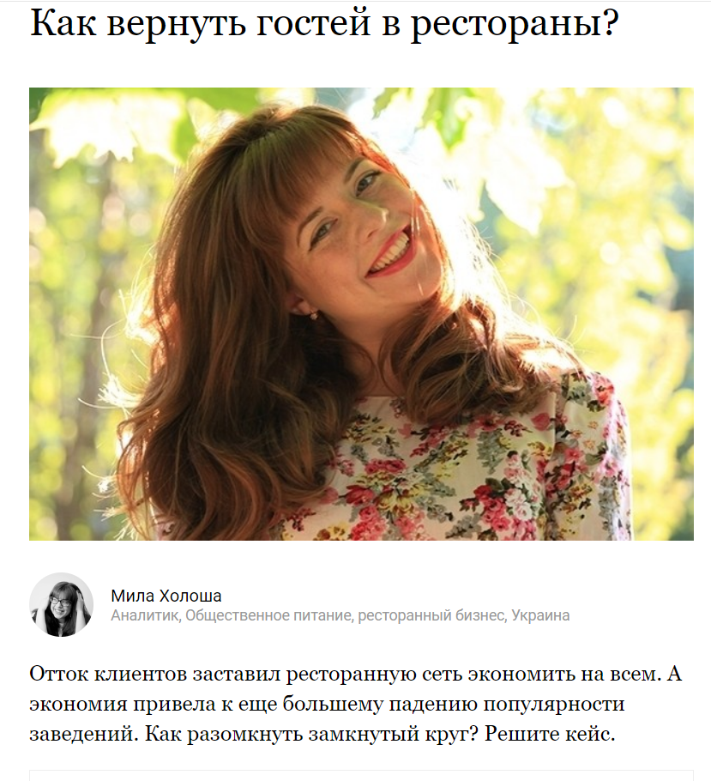
Task: Click the word заведений in lead paragraph
Action: pos(81,735)
